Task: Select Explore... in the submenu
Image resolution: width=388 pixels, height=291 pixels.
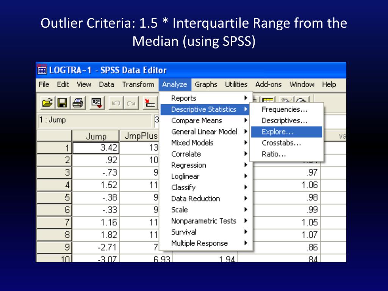Action: pos(286,132)
